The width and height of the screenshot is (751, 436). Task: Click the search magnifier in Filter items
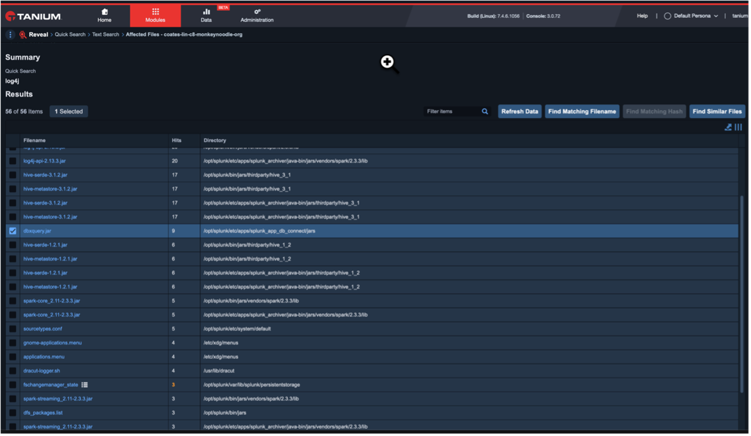(x=485, y=112)
